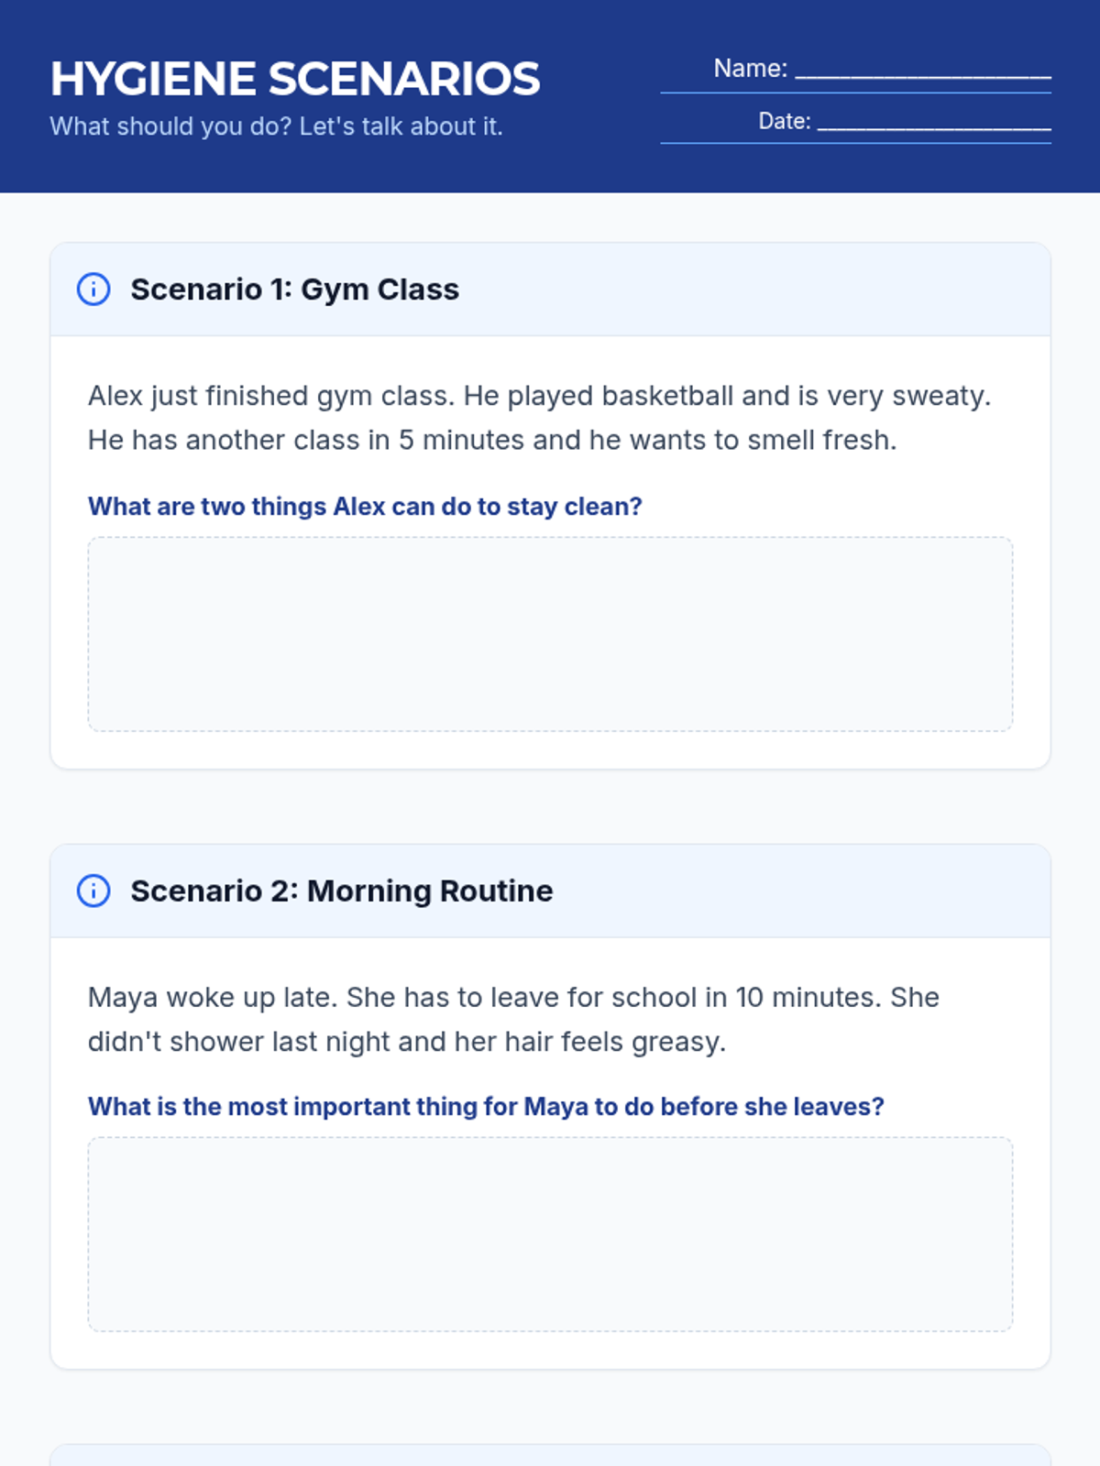Click the info icon beside Scenario 1

click(93, 290)
